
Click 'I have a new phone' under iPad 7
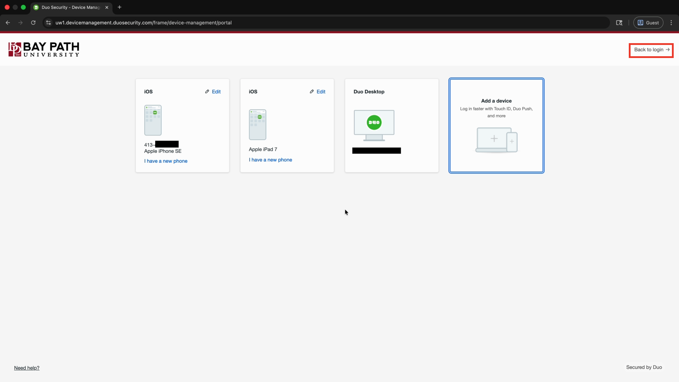[271, 160]
